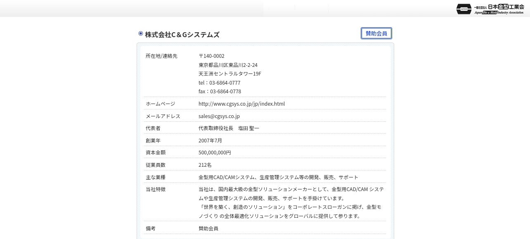Select the first line of 当社特徴 starting 当社は、国内最大級

[291, 189]
